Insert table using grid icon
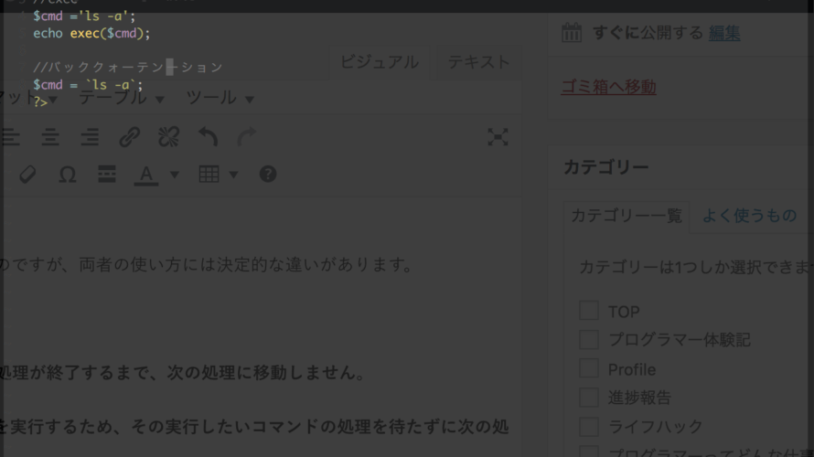The height and width of the screenshot is (457, 814). coord(209,175)
